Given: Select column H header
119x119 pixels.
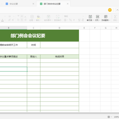Looking at the screenshot, I should pos(115,28).
